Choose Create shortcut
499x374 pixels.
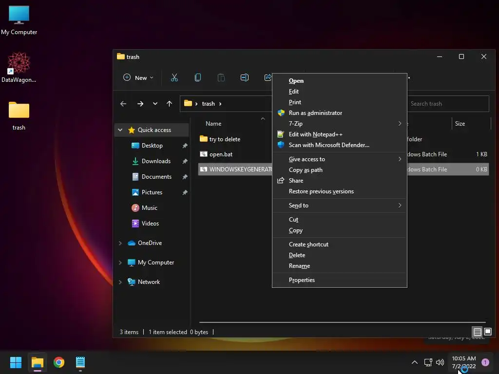click(x=340, y=244)
